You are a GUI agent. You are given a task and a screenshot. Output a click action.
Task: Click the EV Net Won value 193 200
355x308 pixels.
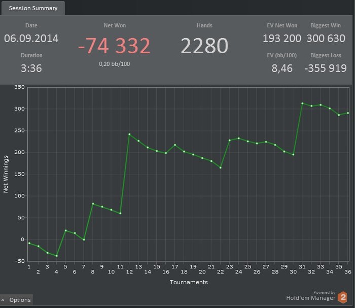tap(282, 38)
